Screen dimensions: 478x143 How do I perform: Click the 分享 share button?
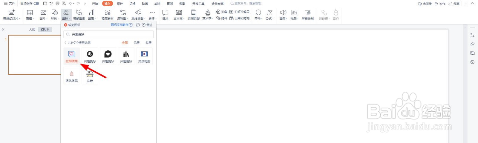pyautogui.click(x=454, y=4)
